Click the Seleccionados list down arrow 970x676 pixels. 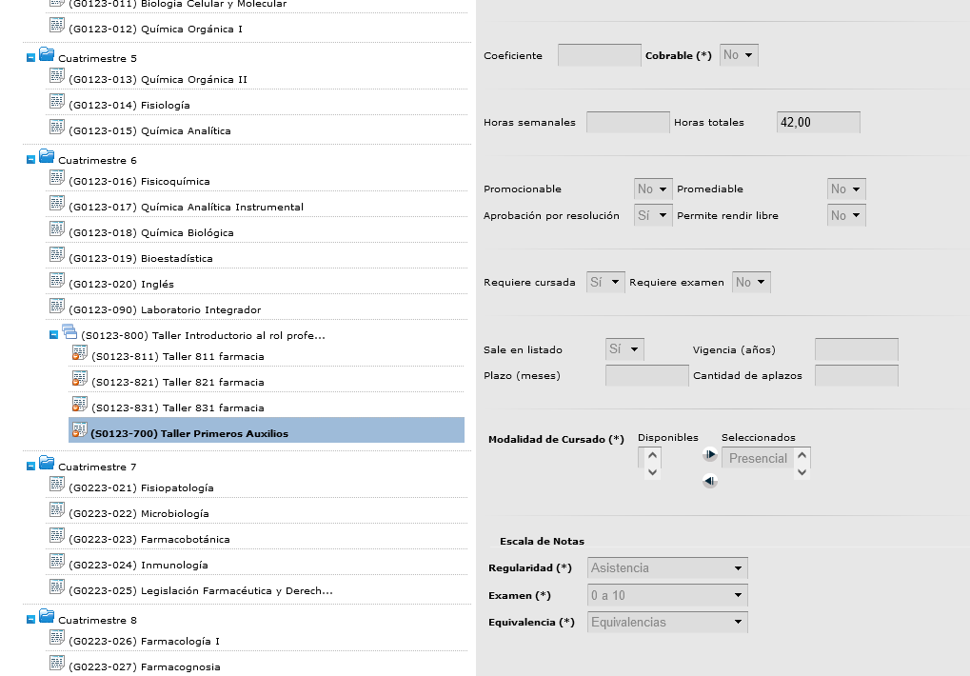[x=802, y=472]
